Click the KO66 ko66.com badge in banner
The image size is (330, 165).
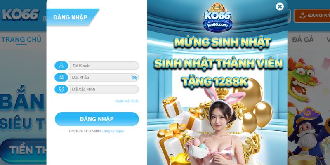pyautogui.click(x=217, y=18)
